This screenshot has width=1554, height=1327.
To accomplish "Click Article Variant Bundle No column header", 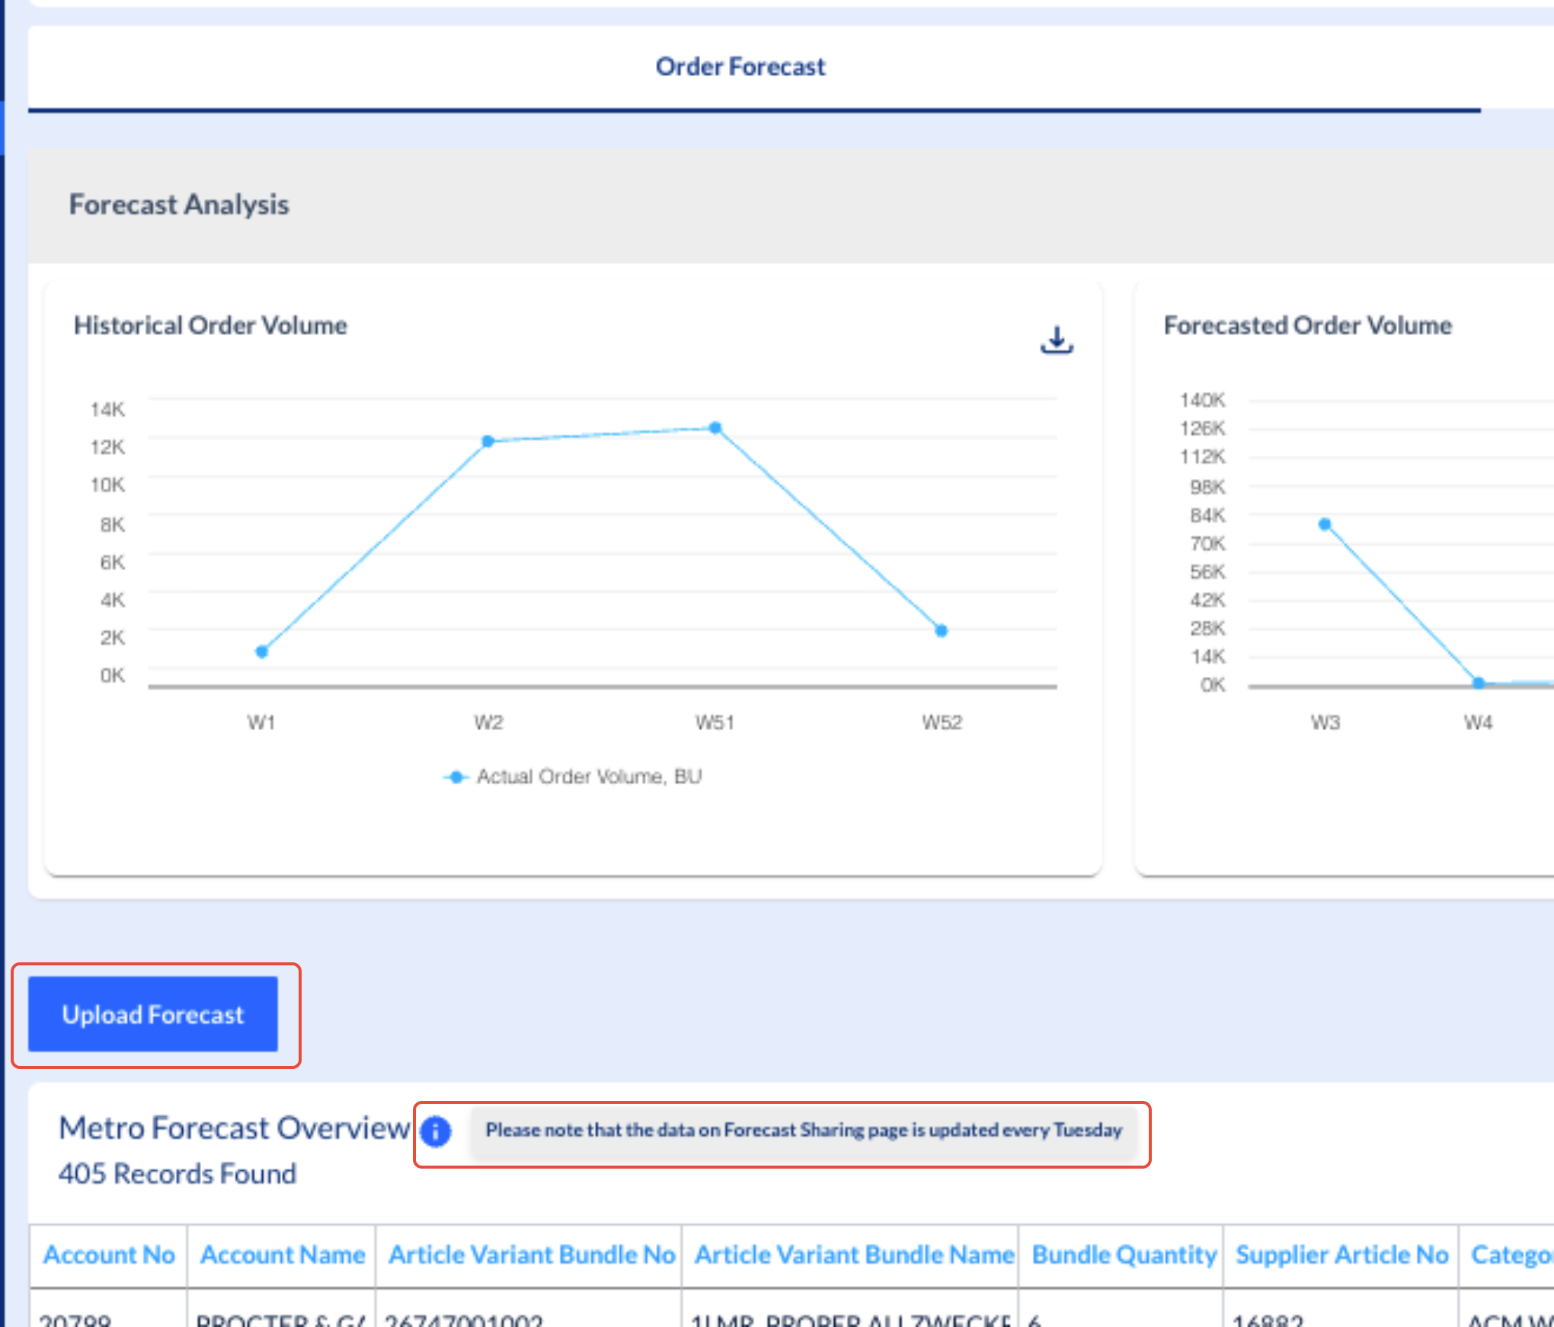I will (531, 1254).
